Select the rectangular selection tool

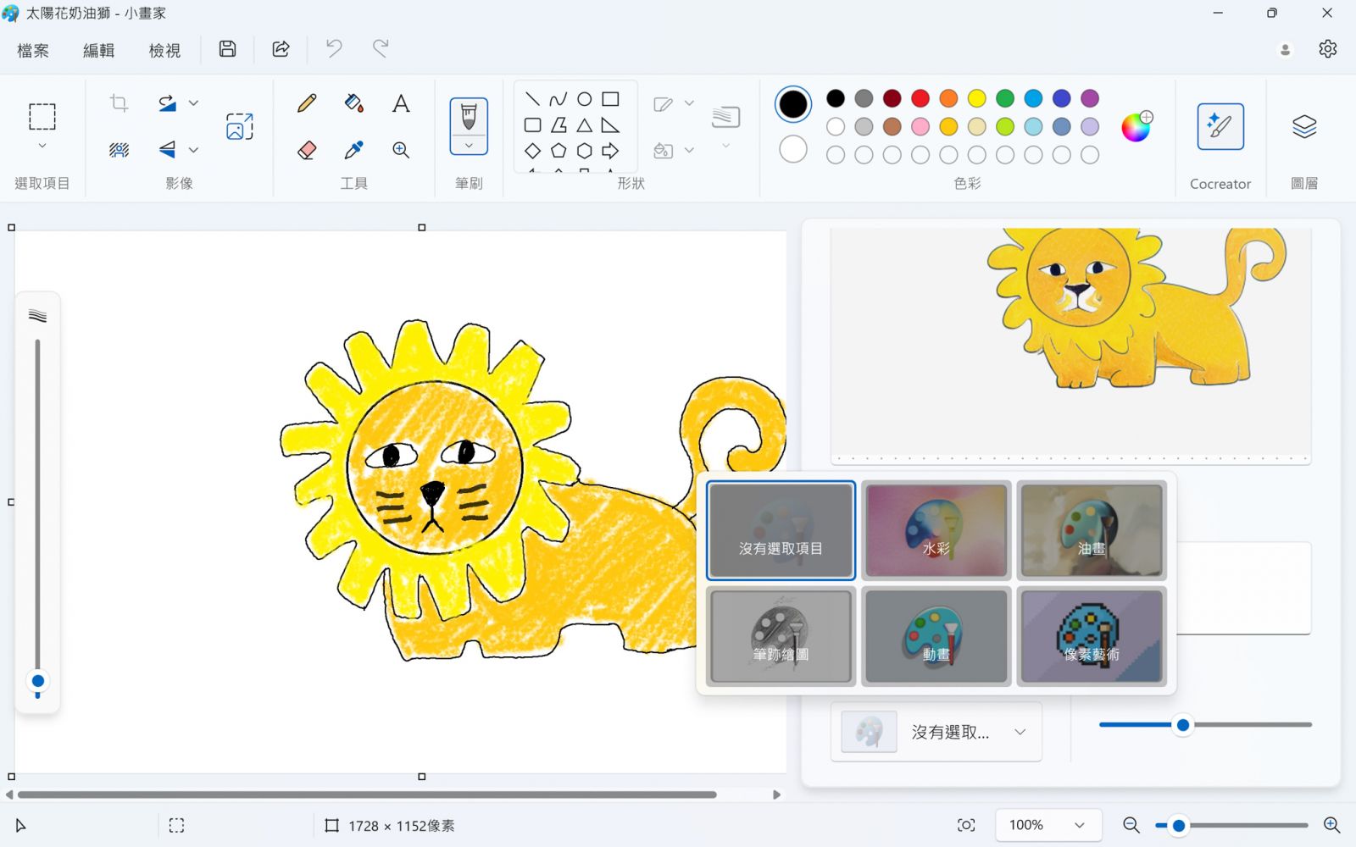[x=42, y=117]
